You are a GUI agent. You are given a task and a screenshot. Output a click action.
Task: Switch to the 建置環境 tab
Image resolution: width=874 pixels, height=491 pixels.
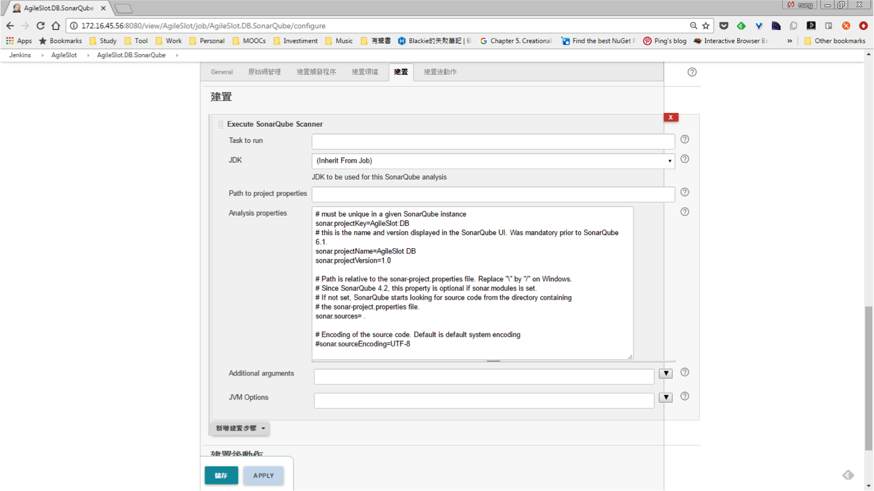365,72
